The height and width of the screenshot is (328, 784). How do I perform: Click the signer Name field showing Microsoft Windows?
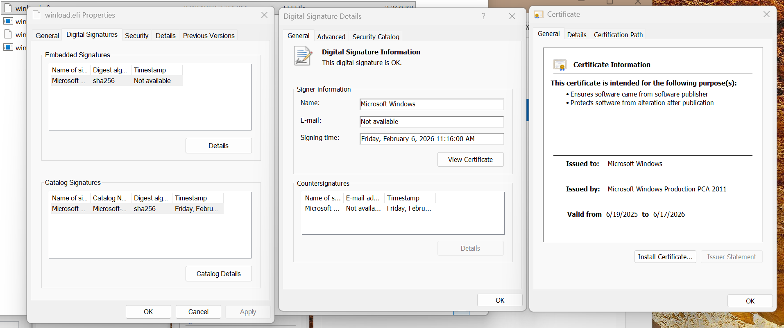432,104
